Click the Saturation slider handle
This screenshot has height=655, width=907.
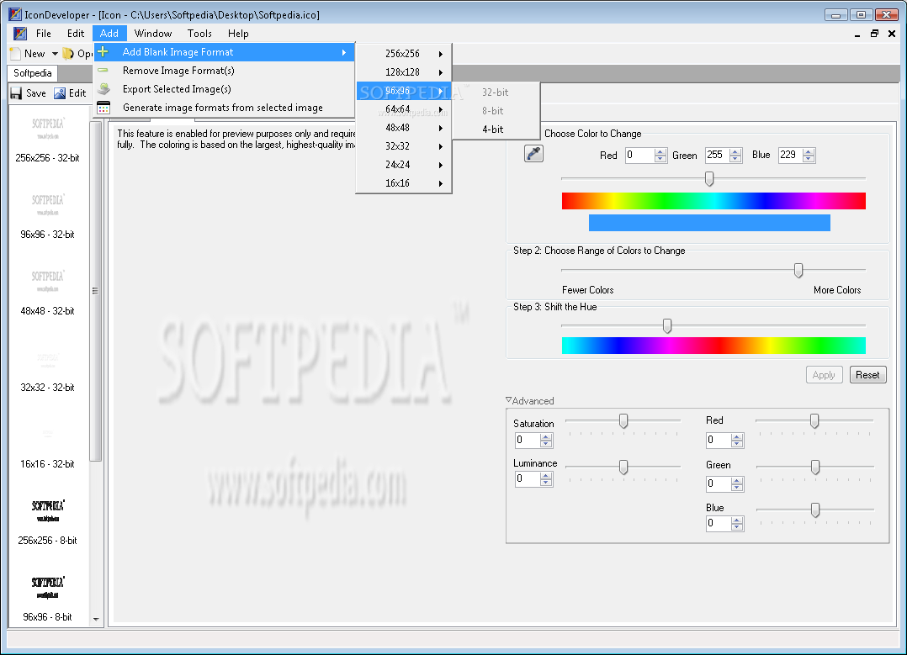(x=623, y=420)
